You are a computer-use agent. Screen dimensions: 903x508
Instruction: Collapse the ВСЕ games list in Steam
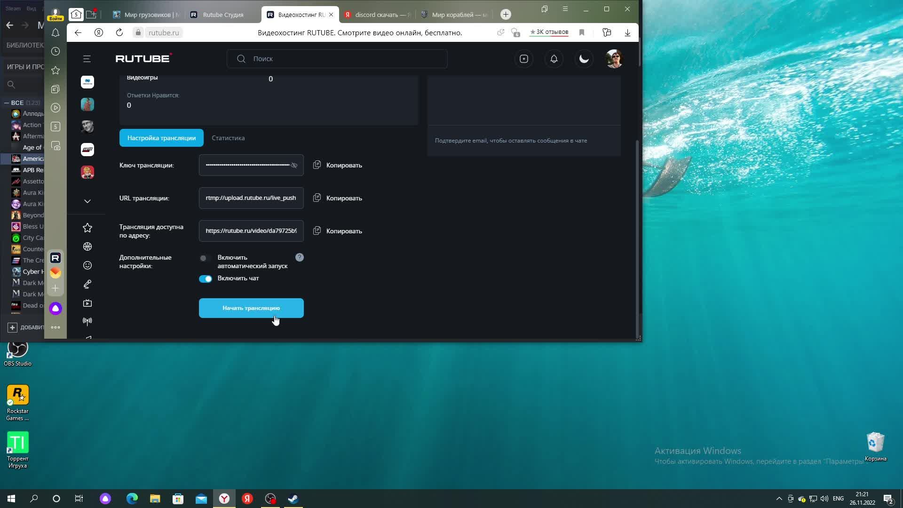coord(7,103)
